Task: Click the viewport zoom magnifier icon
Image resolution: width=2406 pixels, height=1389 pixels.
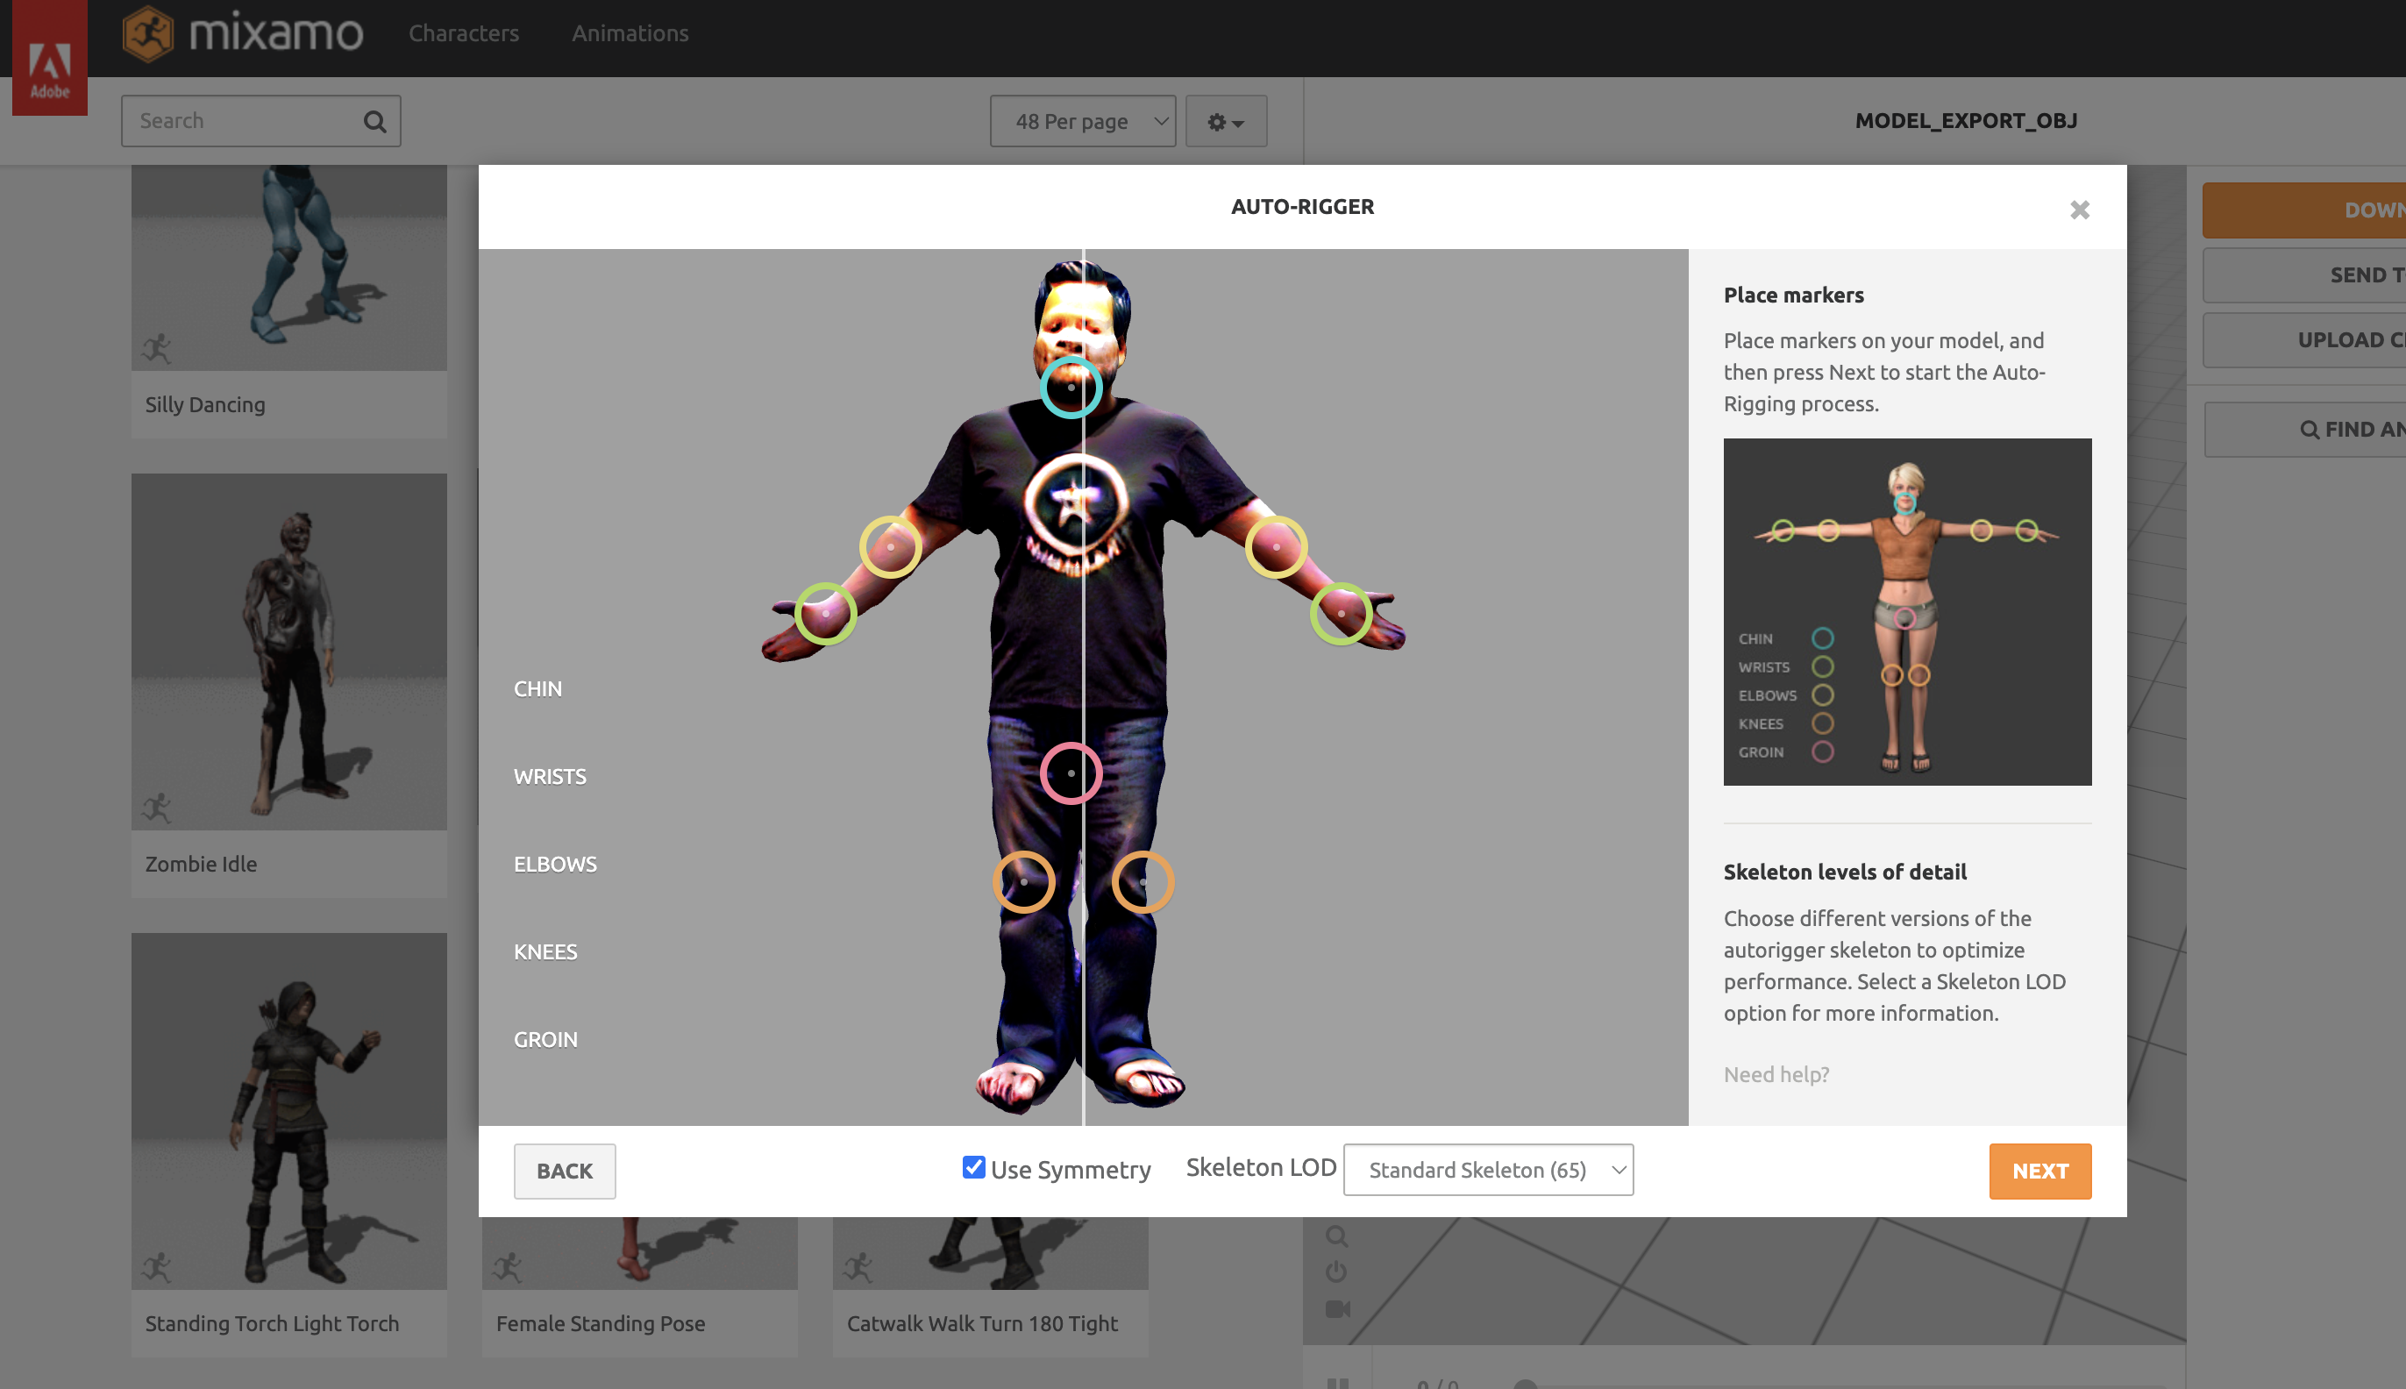Action: (x=1336, y=1236)
